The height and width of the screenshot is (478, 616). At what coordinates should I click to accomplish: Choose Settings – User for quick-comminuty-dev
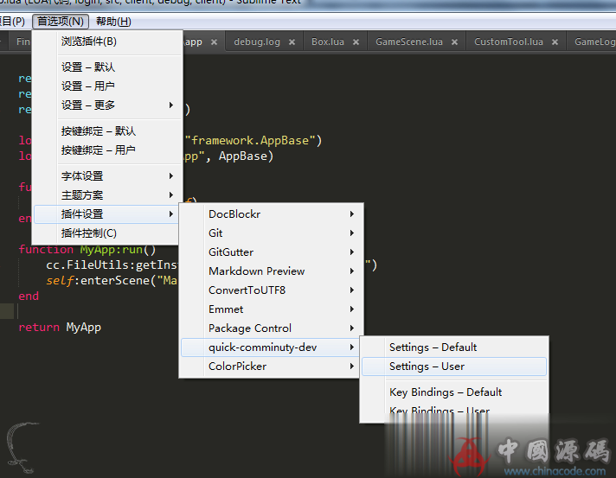click(x=453, y=366)
